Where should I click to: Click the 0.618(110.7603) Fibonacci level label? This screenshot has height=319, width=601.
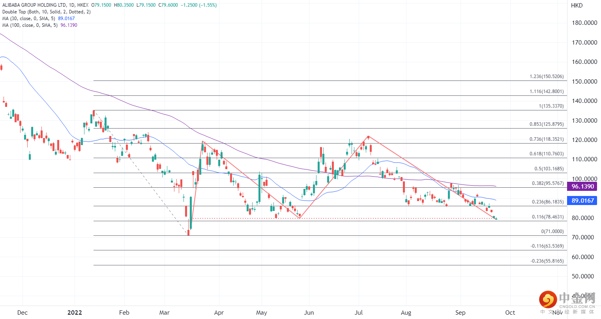547,154
